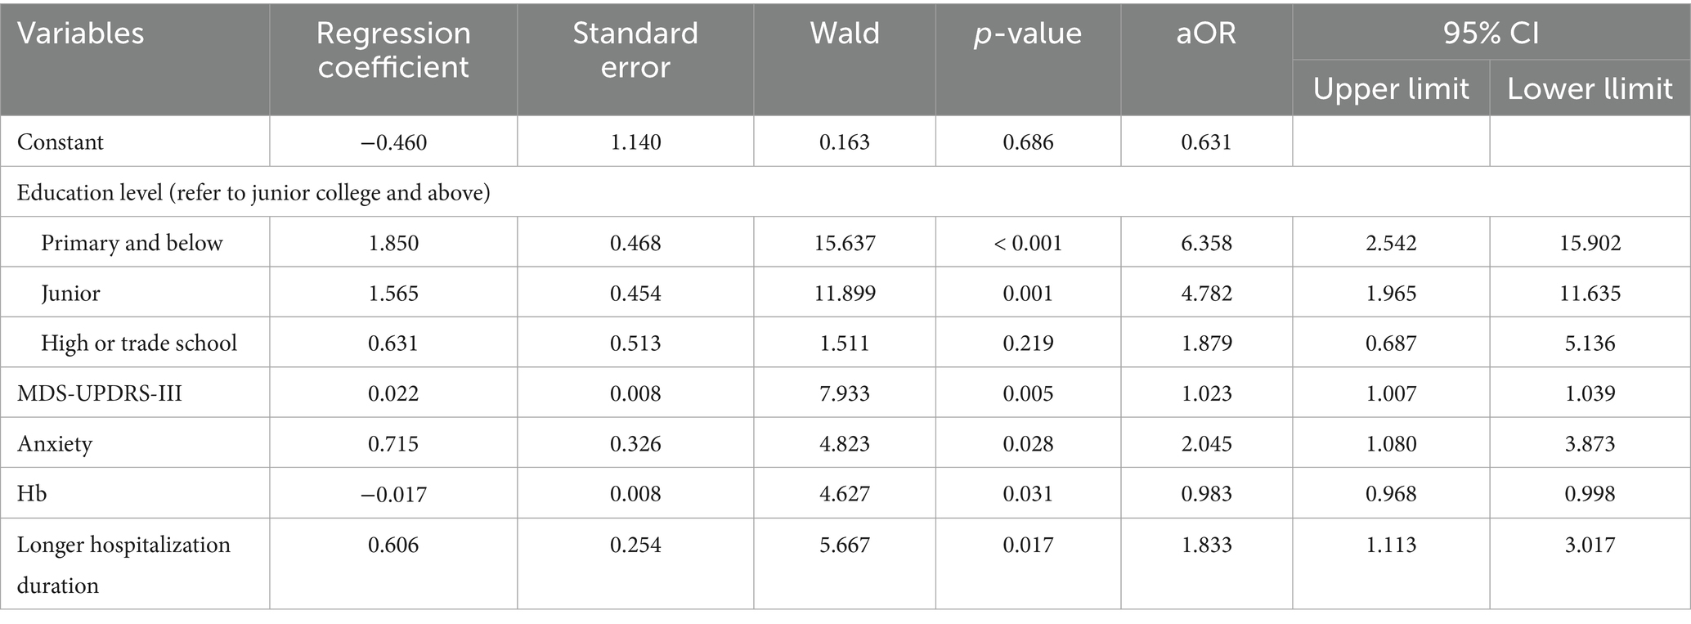Click the p-value column header
1691x624 pixels.
1028,34
